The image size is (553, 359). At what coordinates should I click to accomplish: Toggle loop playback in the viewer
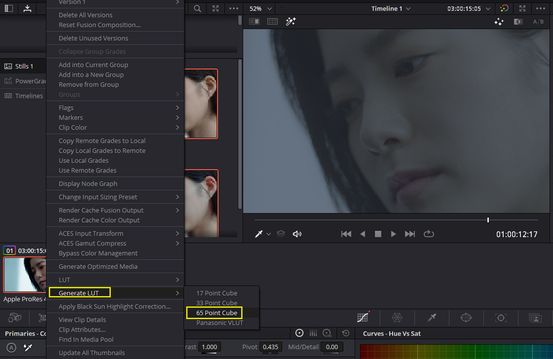click(429, 234)
